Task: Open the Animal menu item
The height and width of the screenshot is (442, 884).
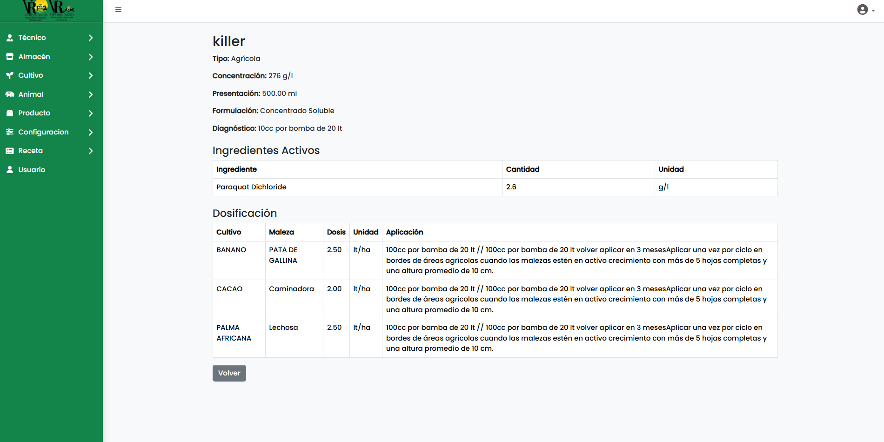Action: click(x=51, y=94)
